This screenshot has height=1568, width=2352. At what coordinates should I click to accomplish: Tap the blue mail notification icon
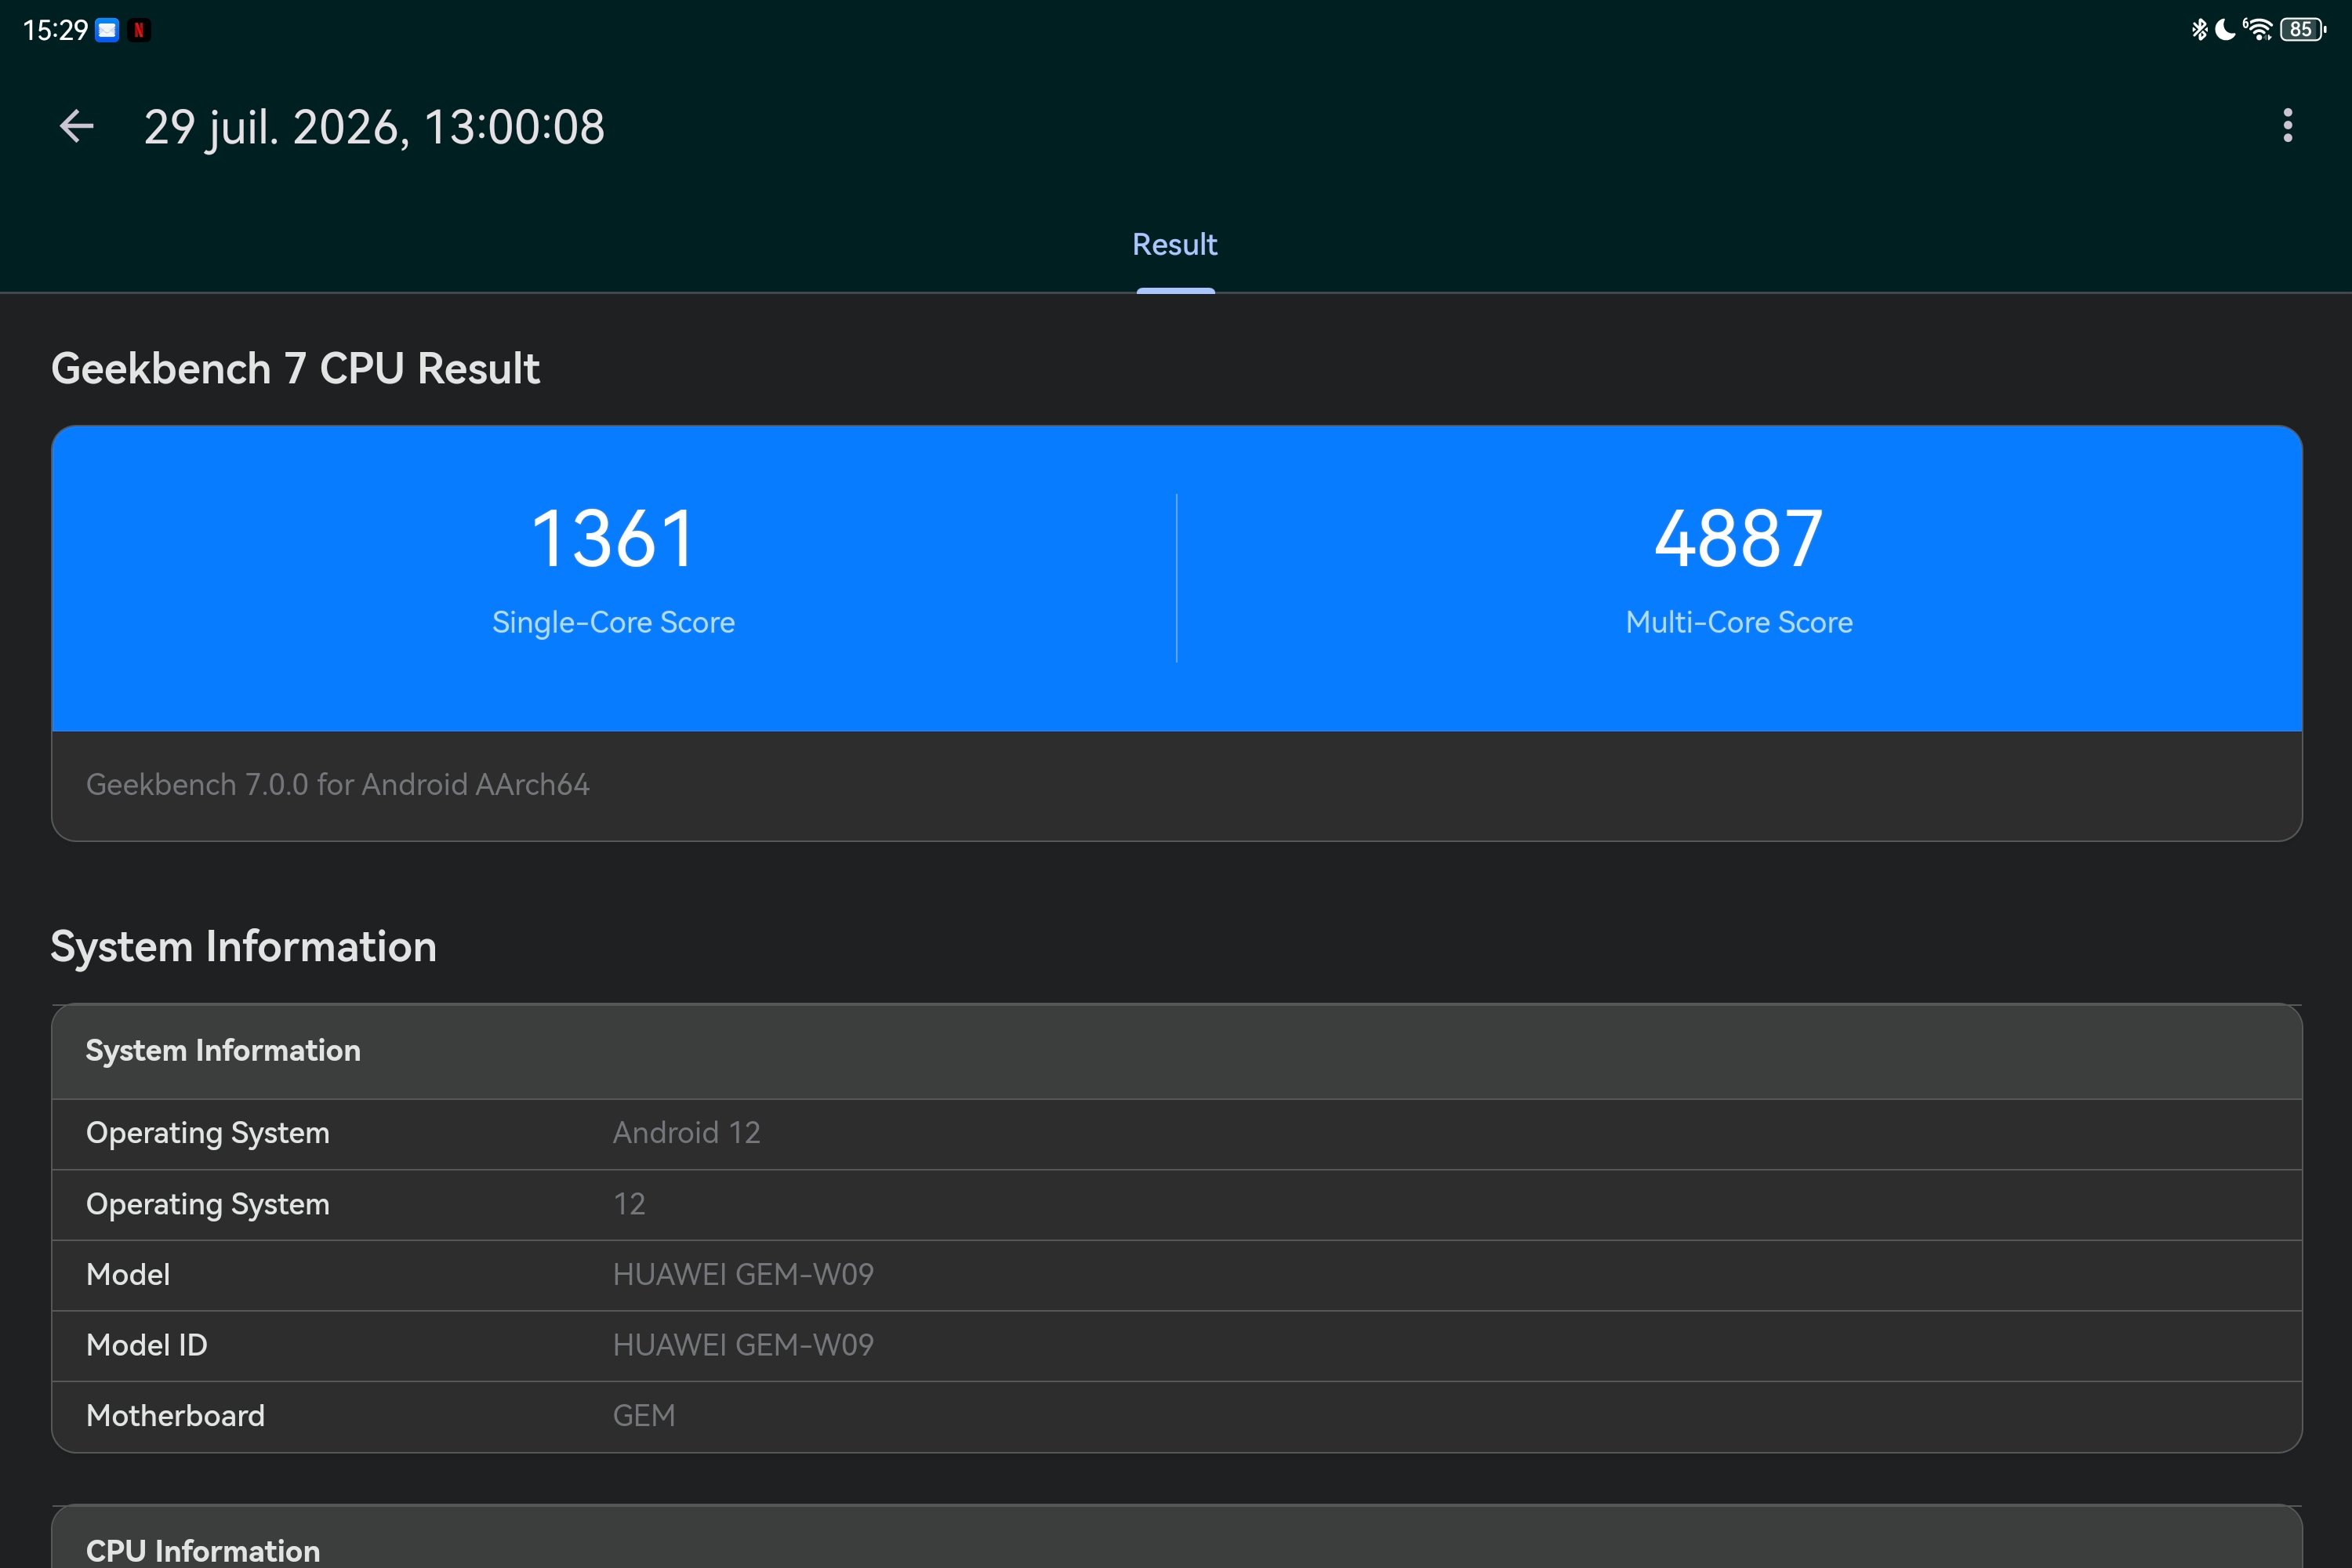[107, 30]
